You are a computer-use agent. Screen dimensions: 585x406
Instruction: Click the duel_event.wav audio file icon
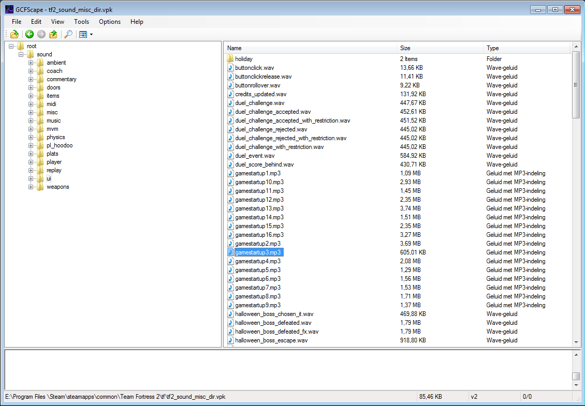(x=230, y=156)
